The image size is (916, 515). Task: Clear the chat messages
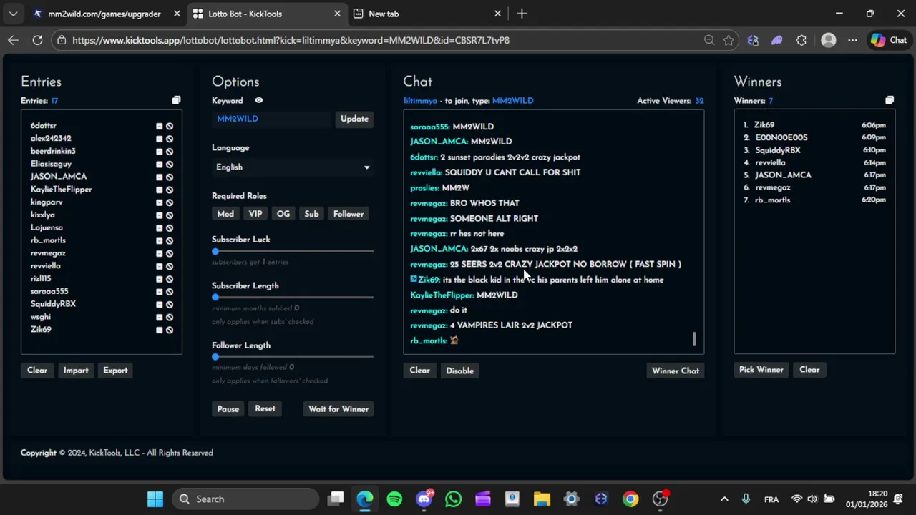click(419, 371)
